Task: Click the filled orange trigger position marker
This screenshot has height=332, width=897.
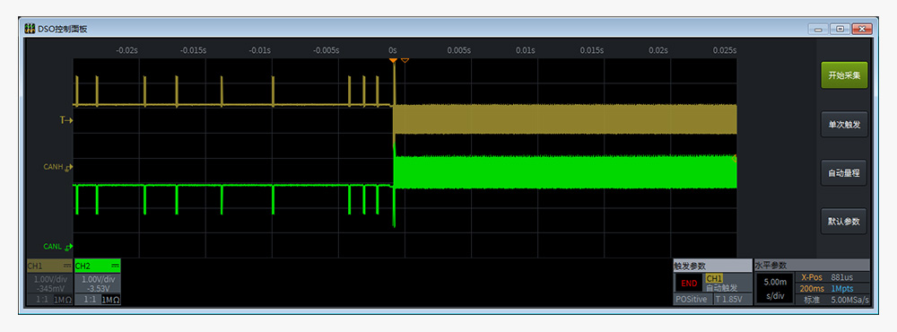Action: tap(393, 60)
